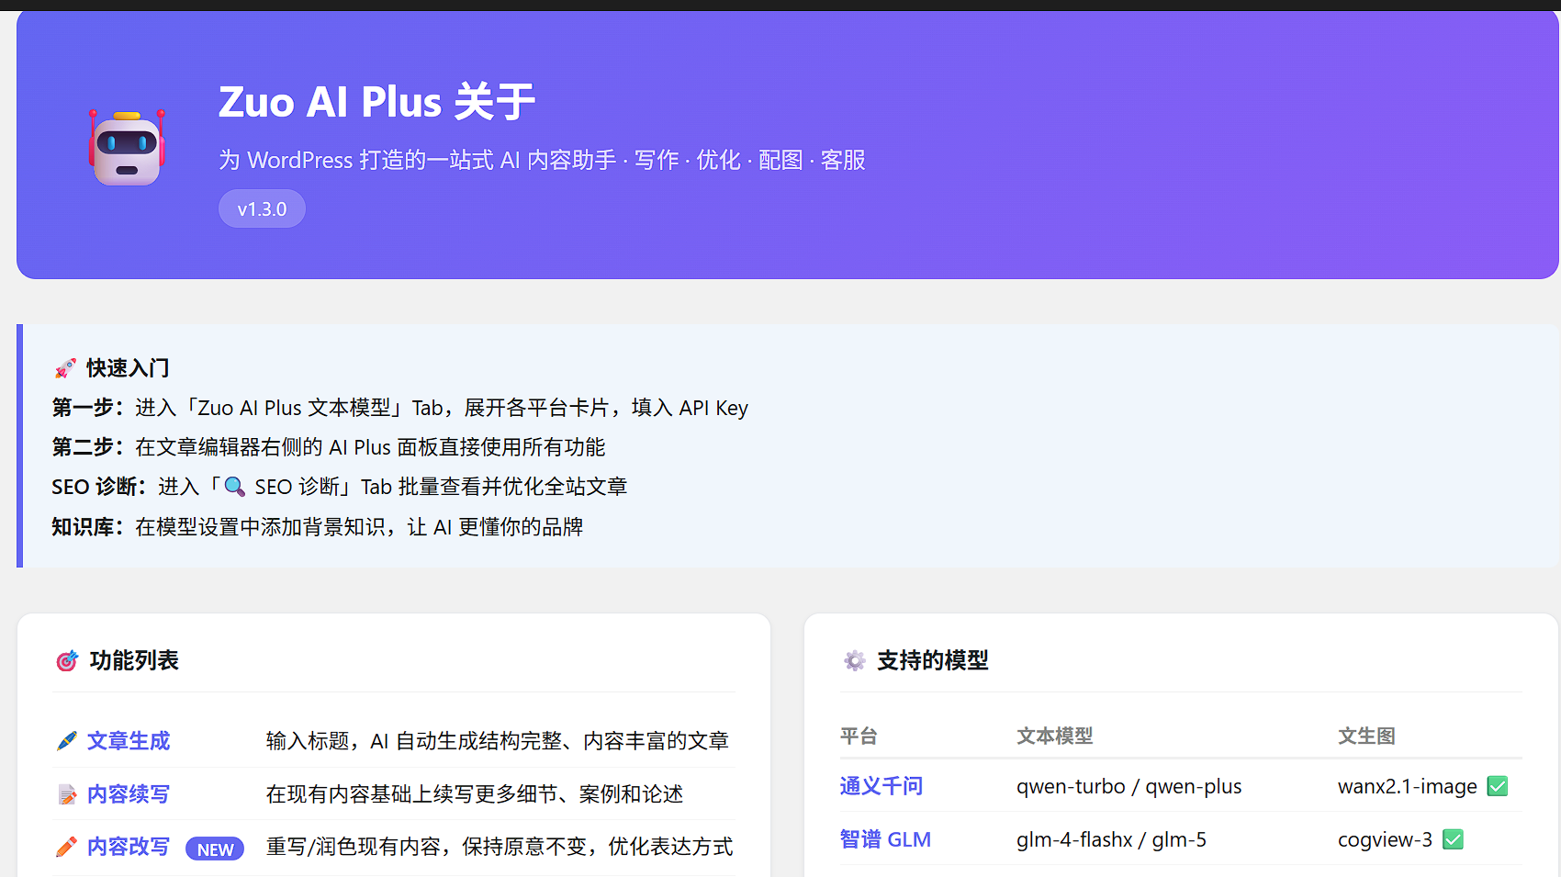The width and height of the screenshot is (1561, 877).
Task: Click the target icon next to 功能列表
Action: pos(67,661)
